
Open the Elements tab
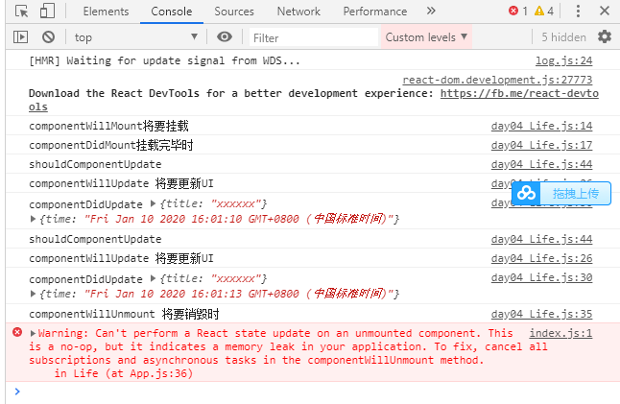click(106, 12)
